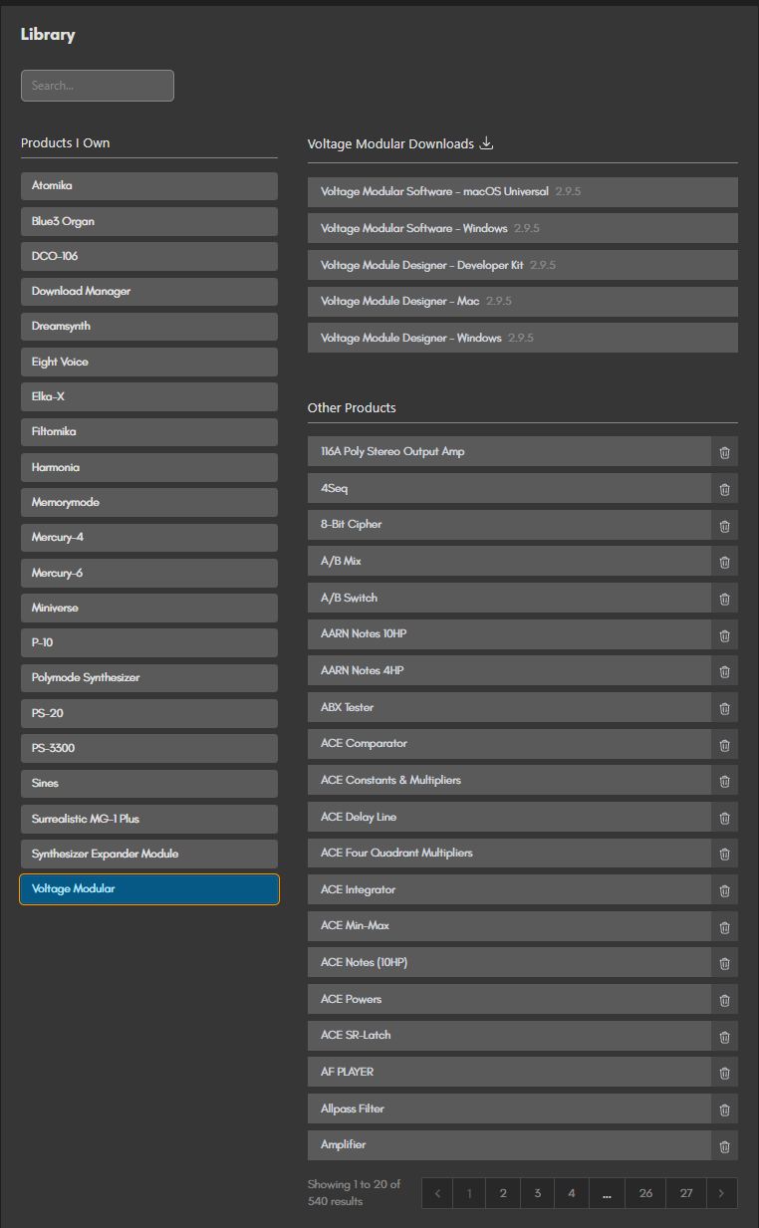Download Voltage Module Designer Windows
Screen dimensions: 759x1228
click(523, 338)
